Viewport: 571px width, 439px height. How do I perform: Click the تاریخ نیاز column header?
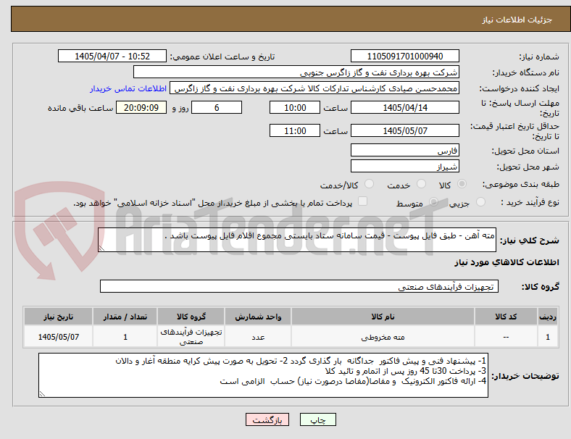[58, 317]
